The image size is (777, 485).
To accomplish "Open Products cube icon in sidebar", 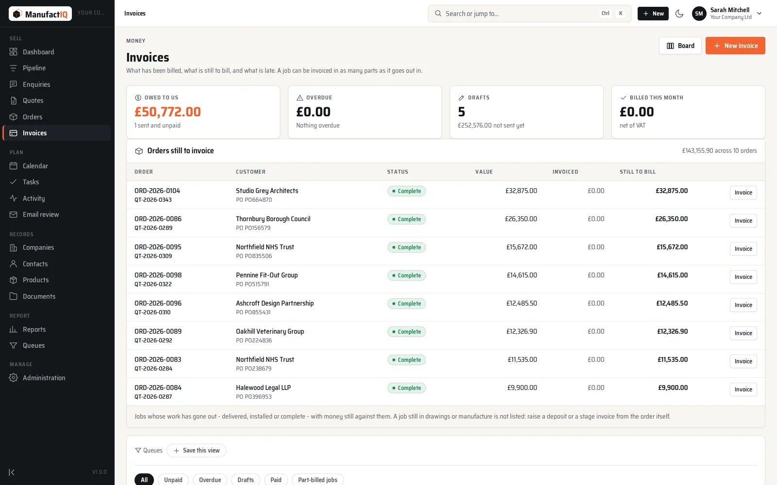I will (13, 280).
